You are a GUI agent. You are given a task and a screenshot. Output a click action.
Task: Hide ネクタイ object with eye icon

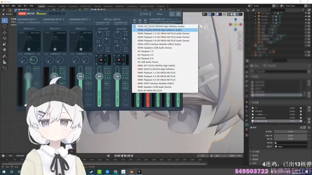point(306,16)
